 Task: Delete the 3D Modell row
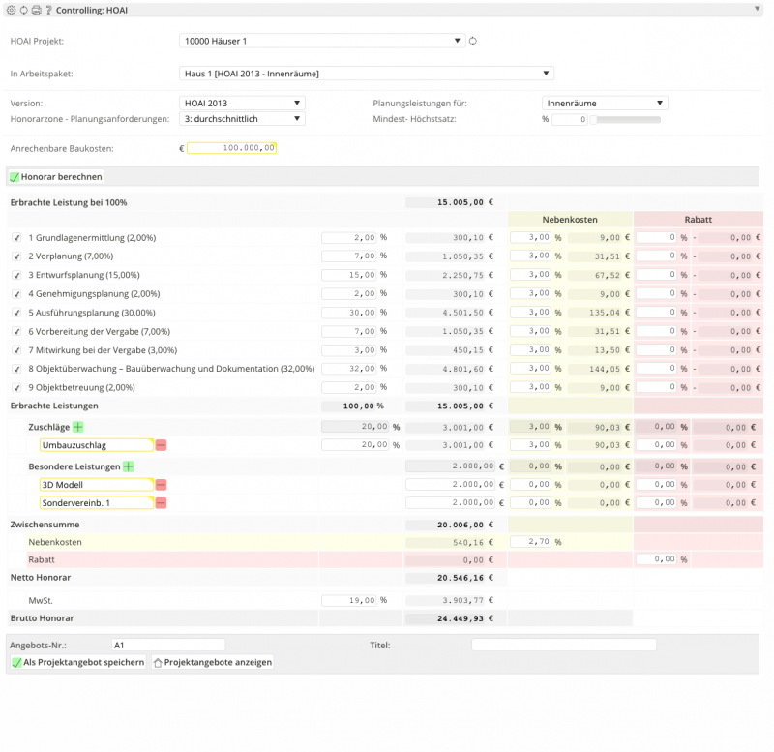coord(161,484)
